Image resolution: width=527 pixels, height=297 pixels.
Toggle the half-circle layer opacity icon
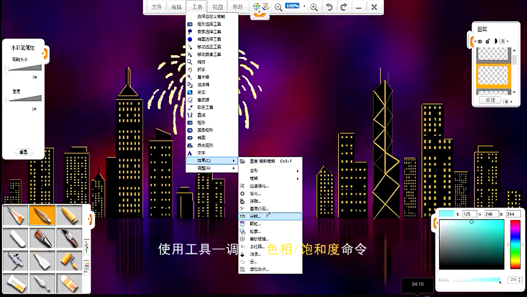click(495, 41)
